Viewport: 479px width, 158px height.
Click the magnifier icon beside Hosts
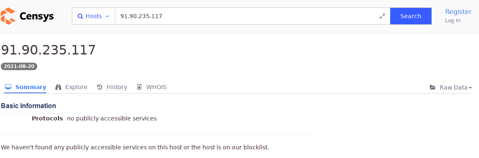coord(80,16)
